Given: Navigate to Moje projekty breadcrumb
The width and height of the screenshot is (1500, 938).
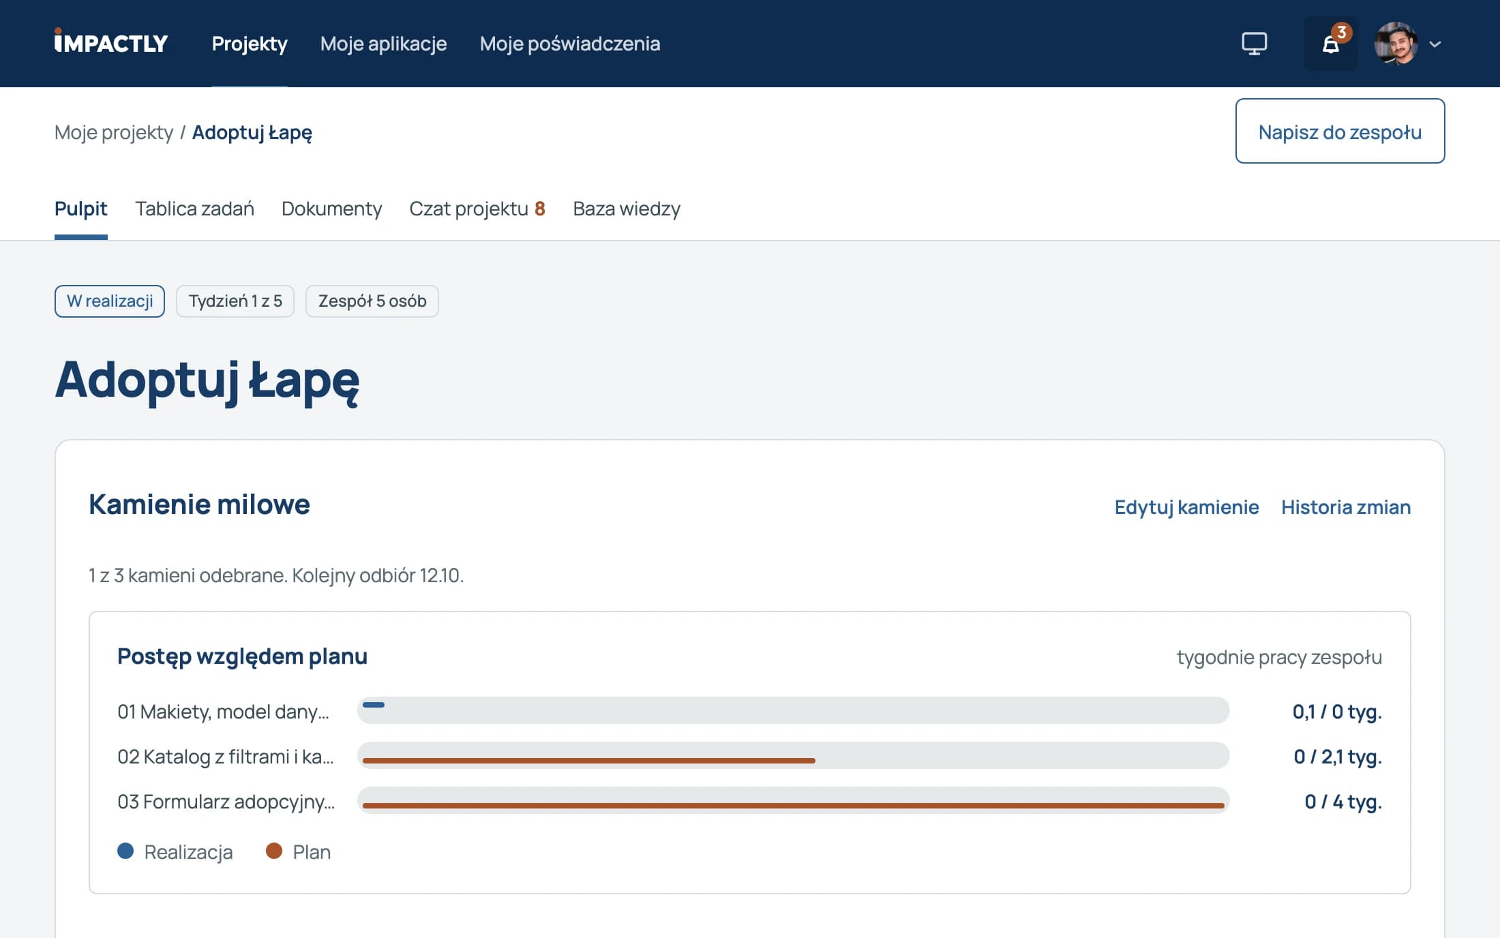Looking at the screenshot, I should 114,132.
